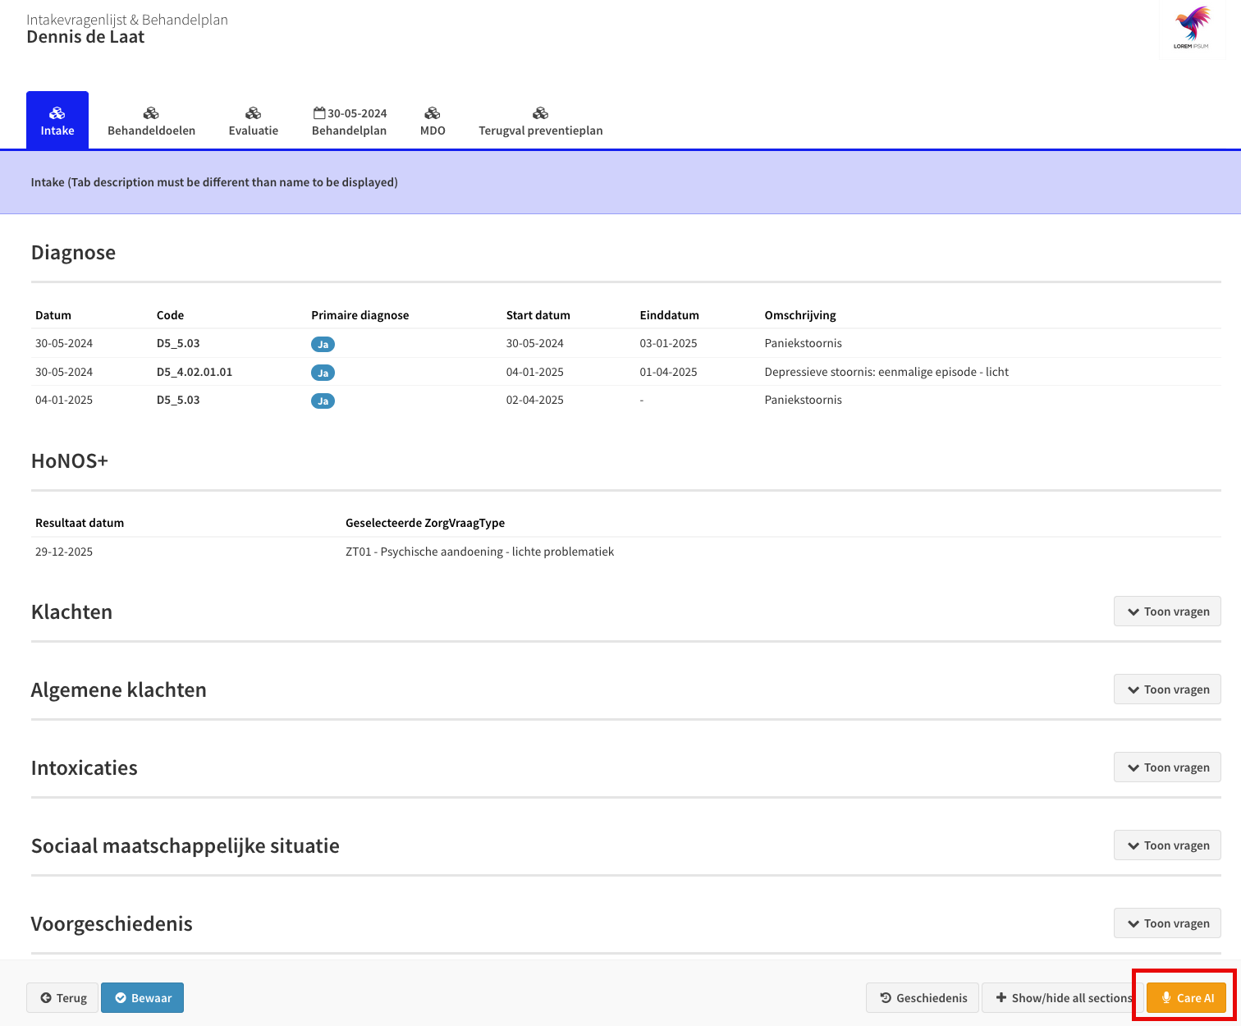Click the cubes icon above Behandeldoelen

[x=151, y=113]
